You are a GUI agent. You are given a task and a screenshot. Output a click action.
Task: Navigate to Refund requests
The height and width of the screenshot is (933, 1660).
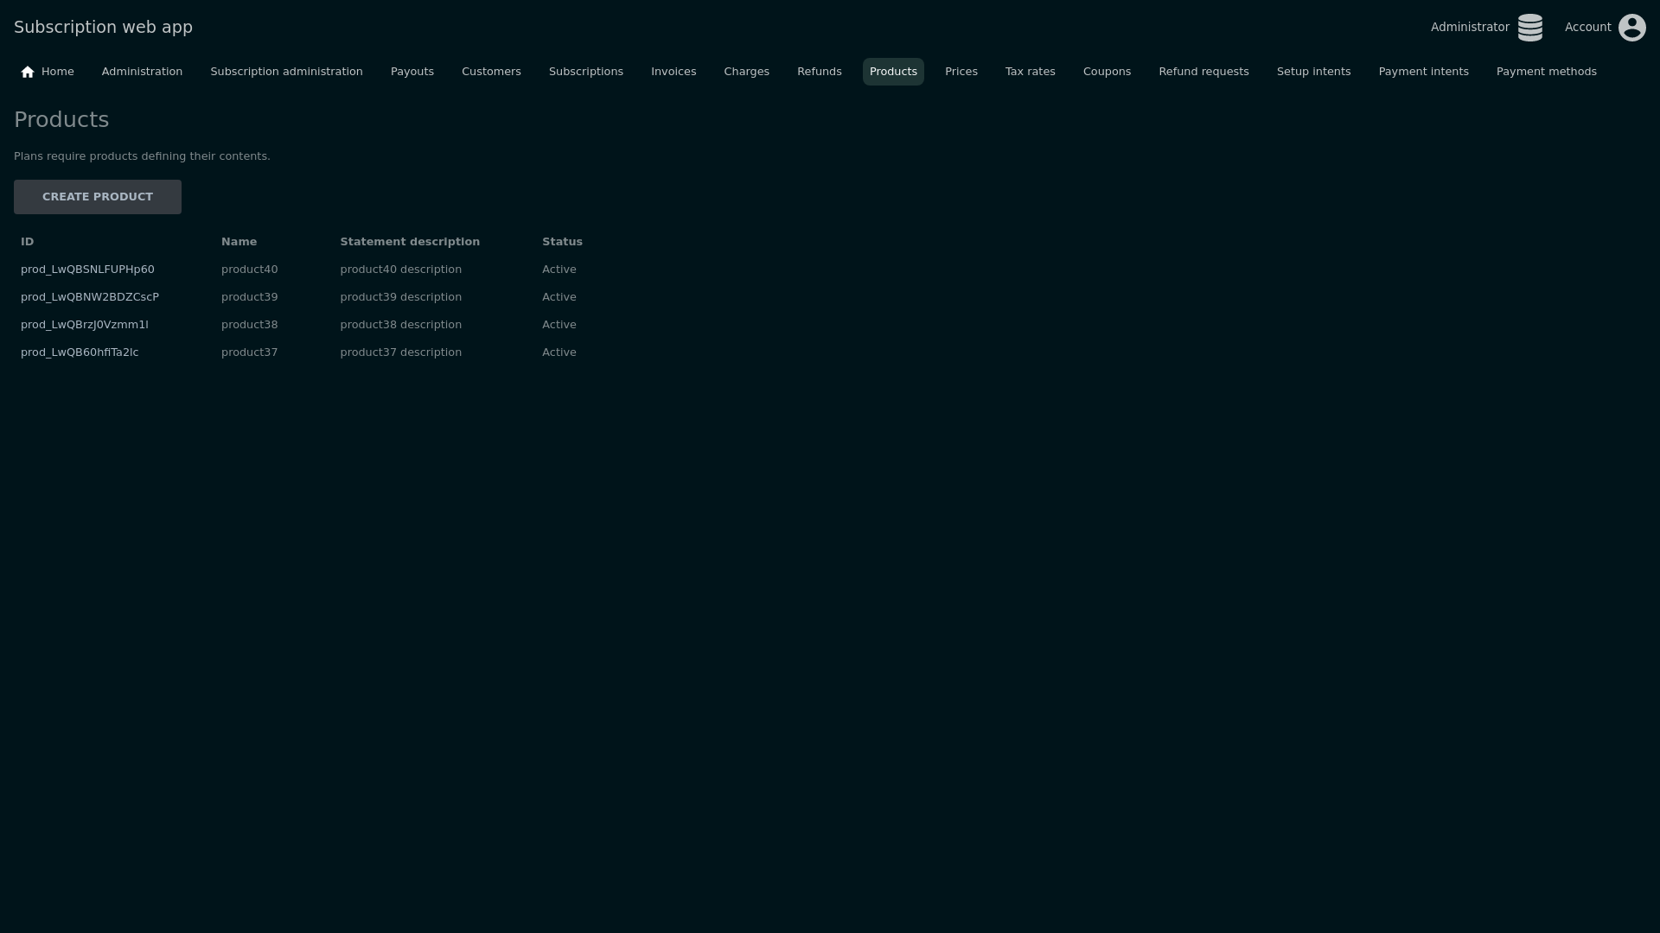click(1203, 72)
